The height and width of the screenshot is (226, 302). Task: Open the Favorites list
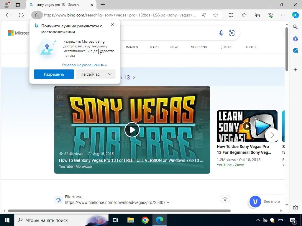(x=244, y=15)
